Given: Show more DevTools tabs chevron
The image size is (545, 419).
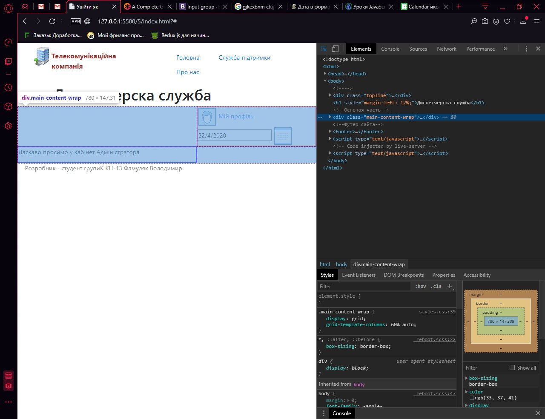Looking at the screenshot, I should [x=505, y=49].
